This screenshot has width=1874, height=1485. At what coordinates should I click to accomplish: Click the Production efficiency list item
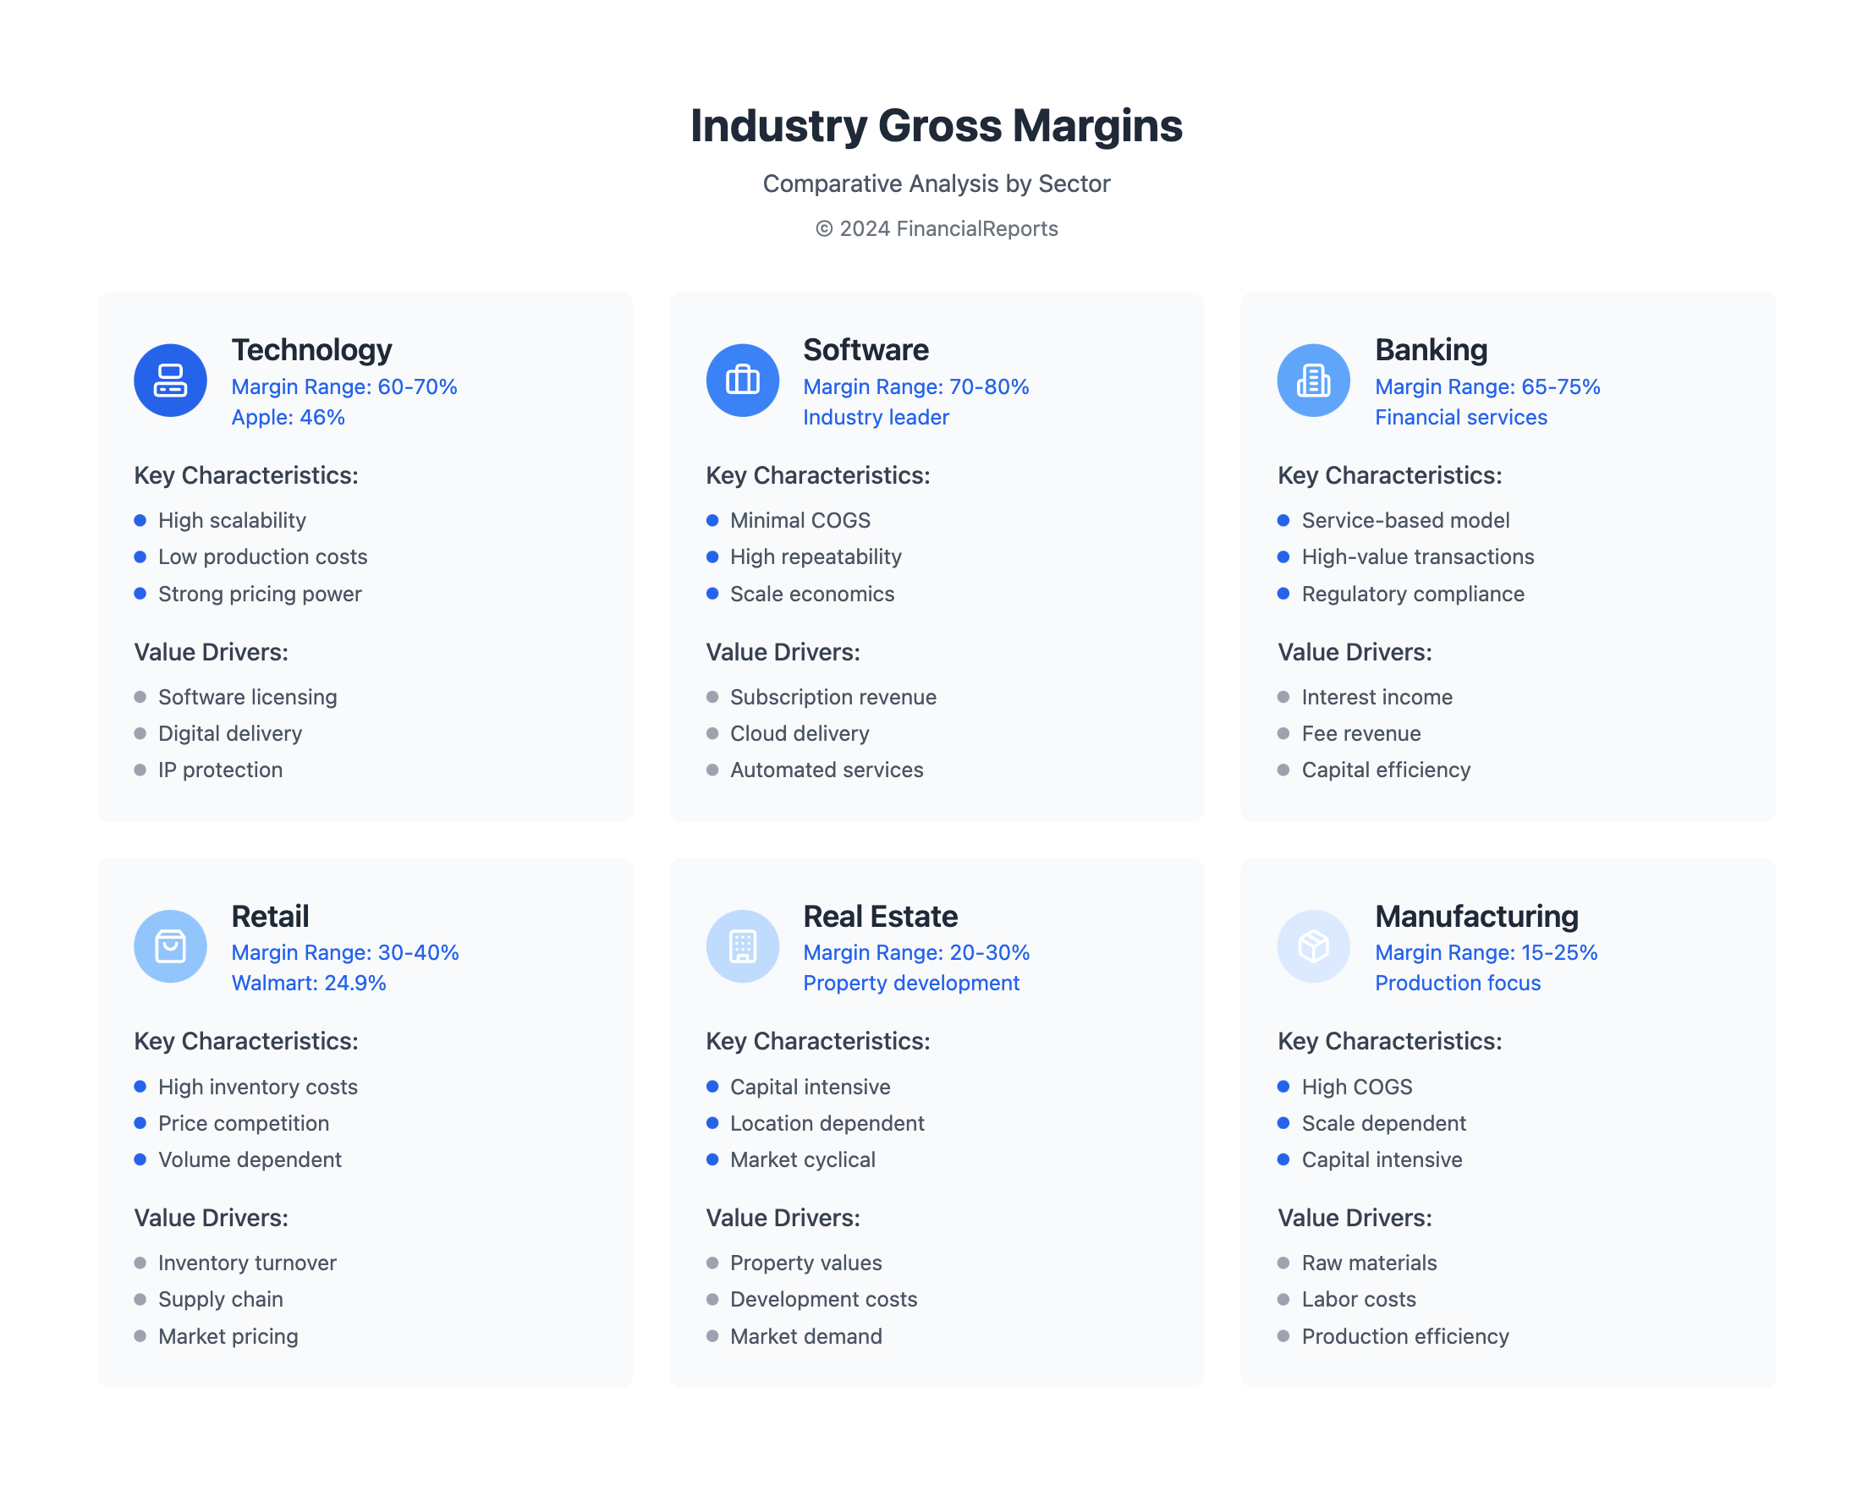1404,1336
